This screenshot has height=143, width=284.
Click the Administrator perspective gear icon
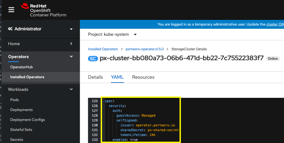point(10,29)
